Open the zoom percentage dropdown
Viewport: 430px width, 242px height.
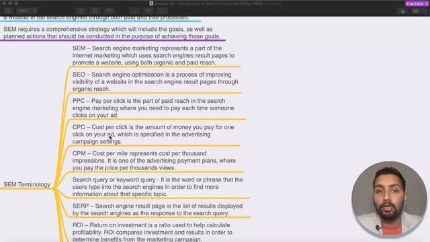pos(27,11)
